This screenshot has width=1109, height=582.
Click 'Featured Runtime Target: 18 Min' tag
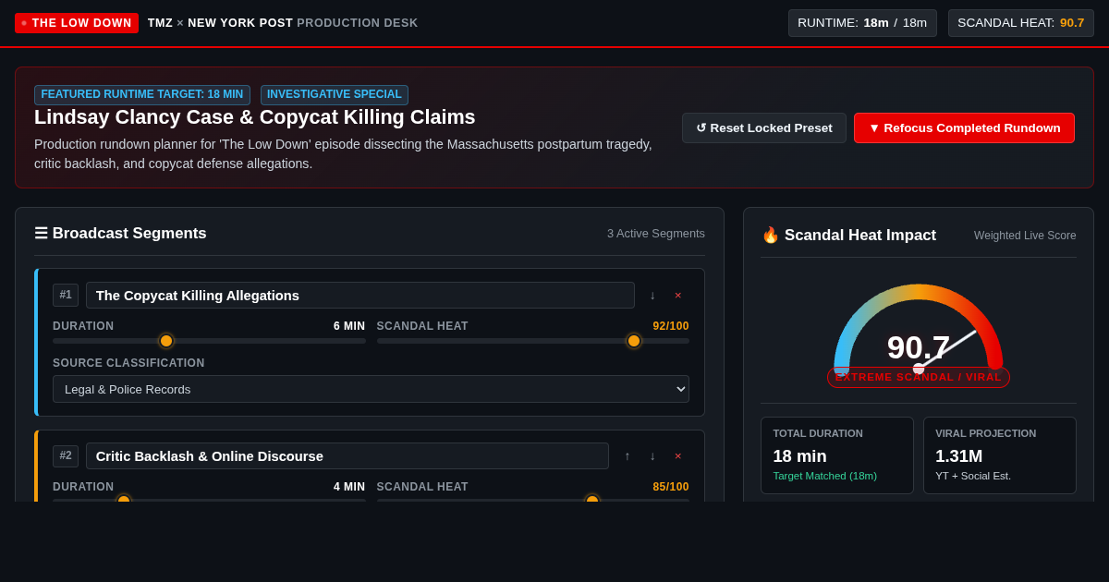coord(142,94)
